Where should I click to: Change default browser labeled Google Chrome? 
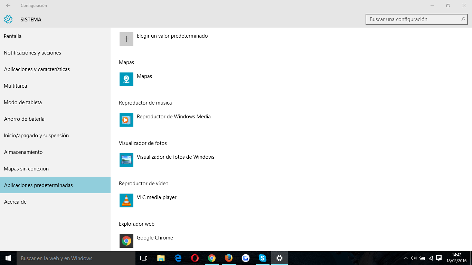pyautogui.click(x=155, y=238)
